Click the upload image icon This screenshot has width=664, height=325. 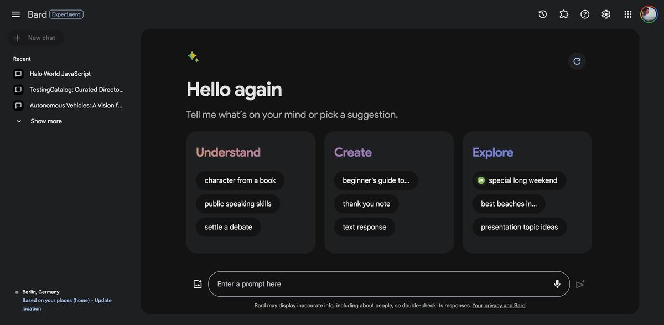coord(198,284)
